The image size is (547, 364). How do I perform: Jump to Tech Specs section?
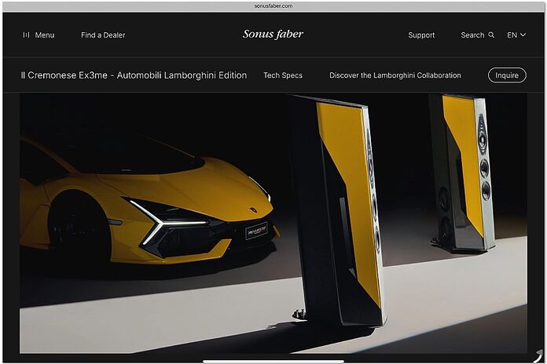283,75
